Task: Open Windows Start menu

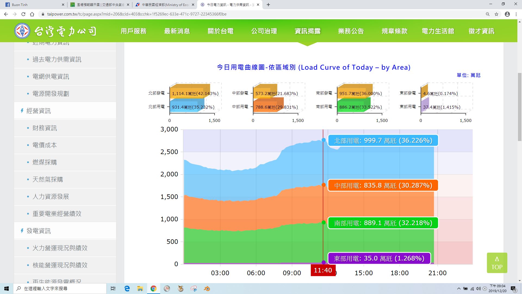Action: 7,289
